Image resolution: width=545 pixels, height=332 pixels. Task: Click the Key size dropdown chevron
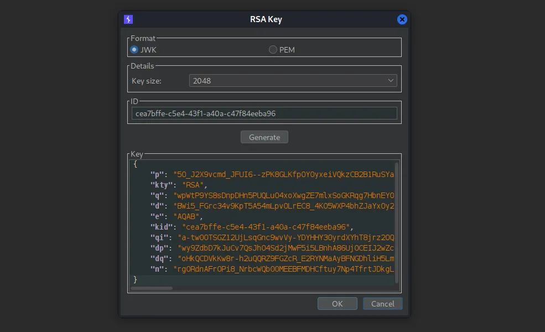coord(391,80)
